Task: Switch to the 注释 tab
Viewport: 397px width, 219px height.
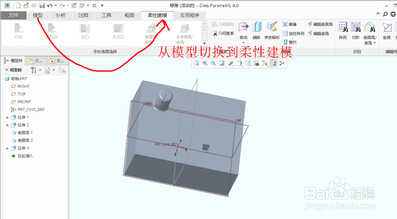Action: pyautogui.click(x=83, y=15)
